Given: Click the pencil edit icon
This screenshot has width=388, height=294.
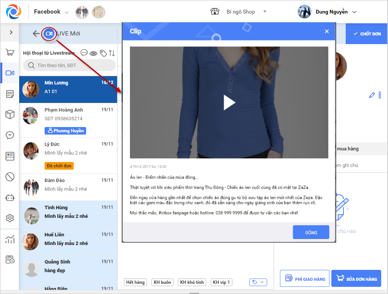Looking at the screenshot, I should coord(372,95).
